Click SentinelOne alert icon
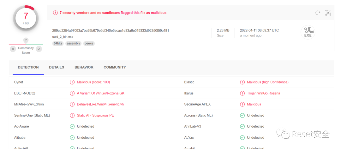This screenshot has height=149, width=341. 72,115
